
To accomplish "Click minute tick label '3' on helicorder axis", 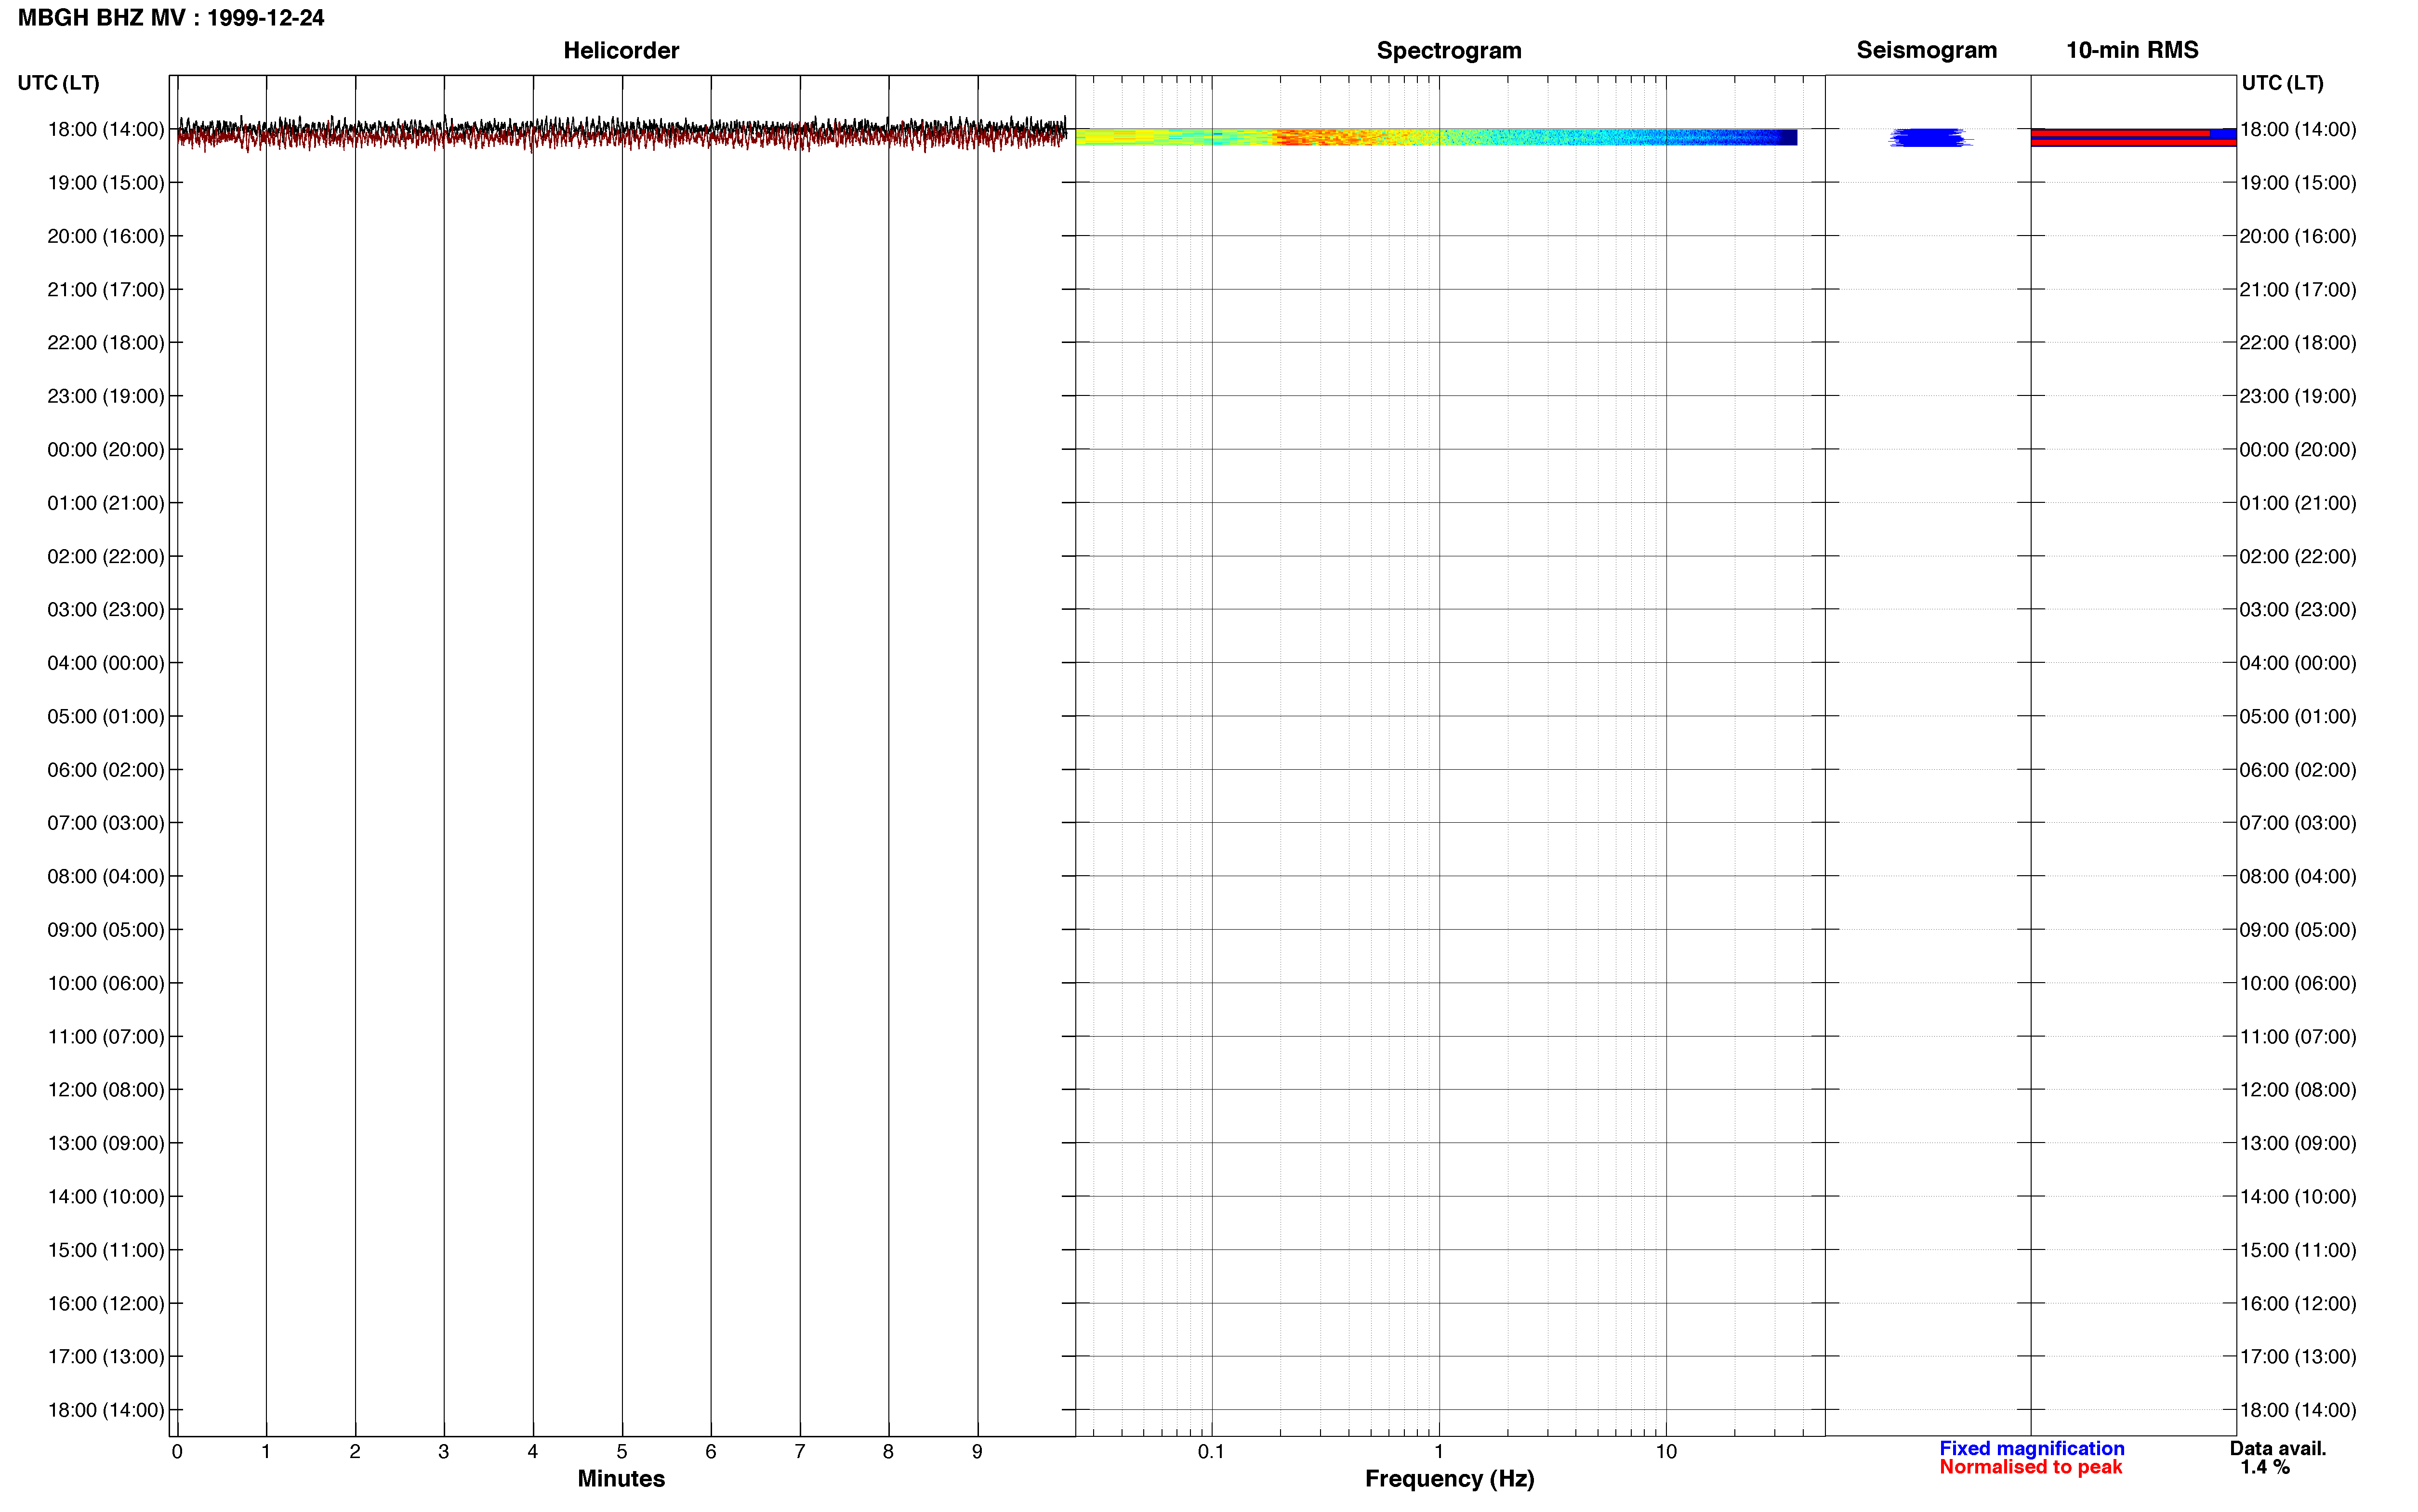I will tap(444, 1452).
